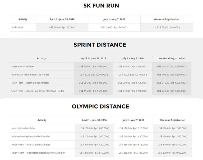This screenshot has width=203, height=160.
Task: Select the US$ 300.00 (Rp 3,900,000) cell
Action: click(x=172, y=153)
